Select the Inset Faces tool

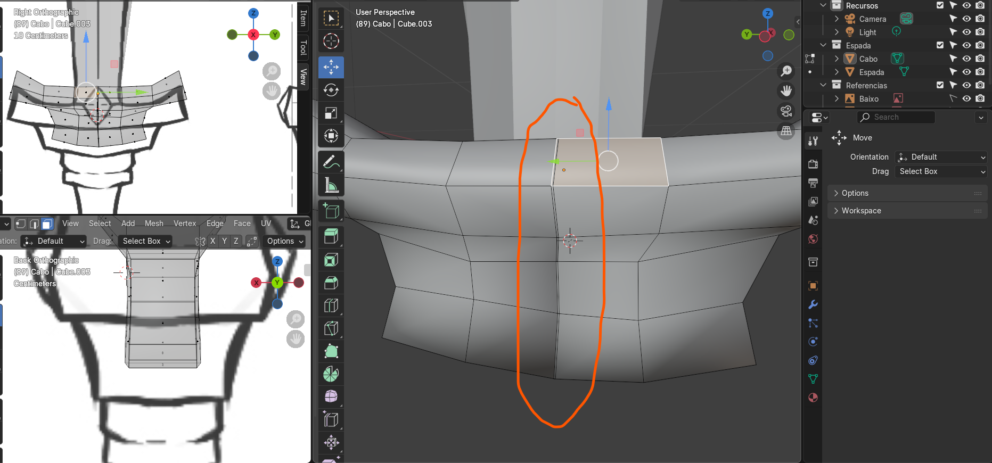click(331, 260)
